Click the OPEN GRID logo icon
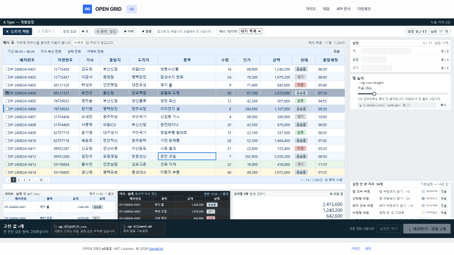Viewport: 454px width, 255px height. (87, 9)
